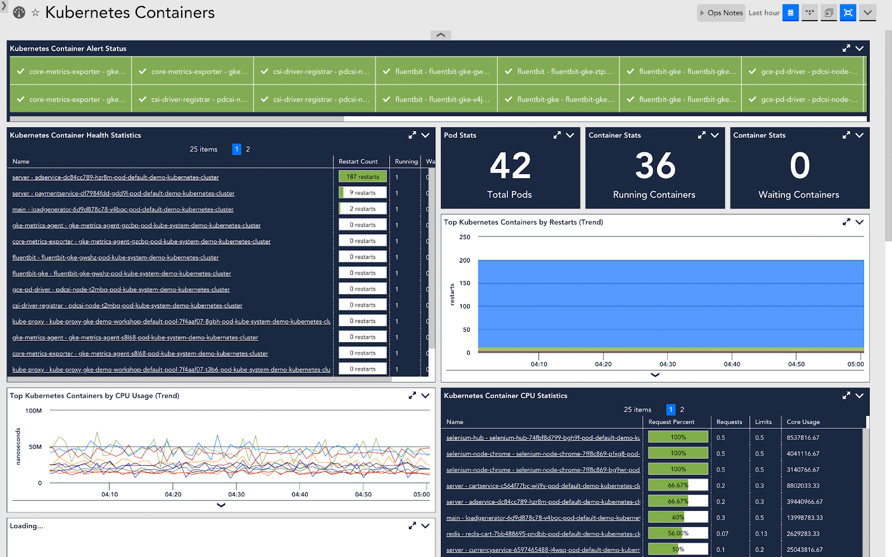Click the loadgenerator pod link in health statistics
The height and width of the screenshot is (557, 892).
point(123,209)
